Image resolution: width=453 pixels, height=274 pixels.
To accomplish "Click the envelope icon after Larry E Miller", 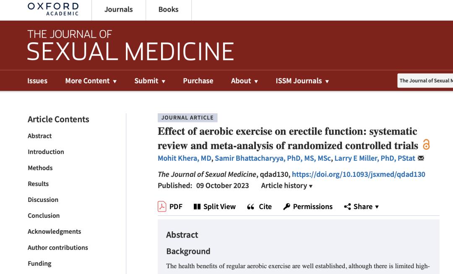I will coord(421,158).
